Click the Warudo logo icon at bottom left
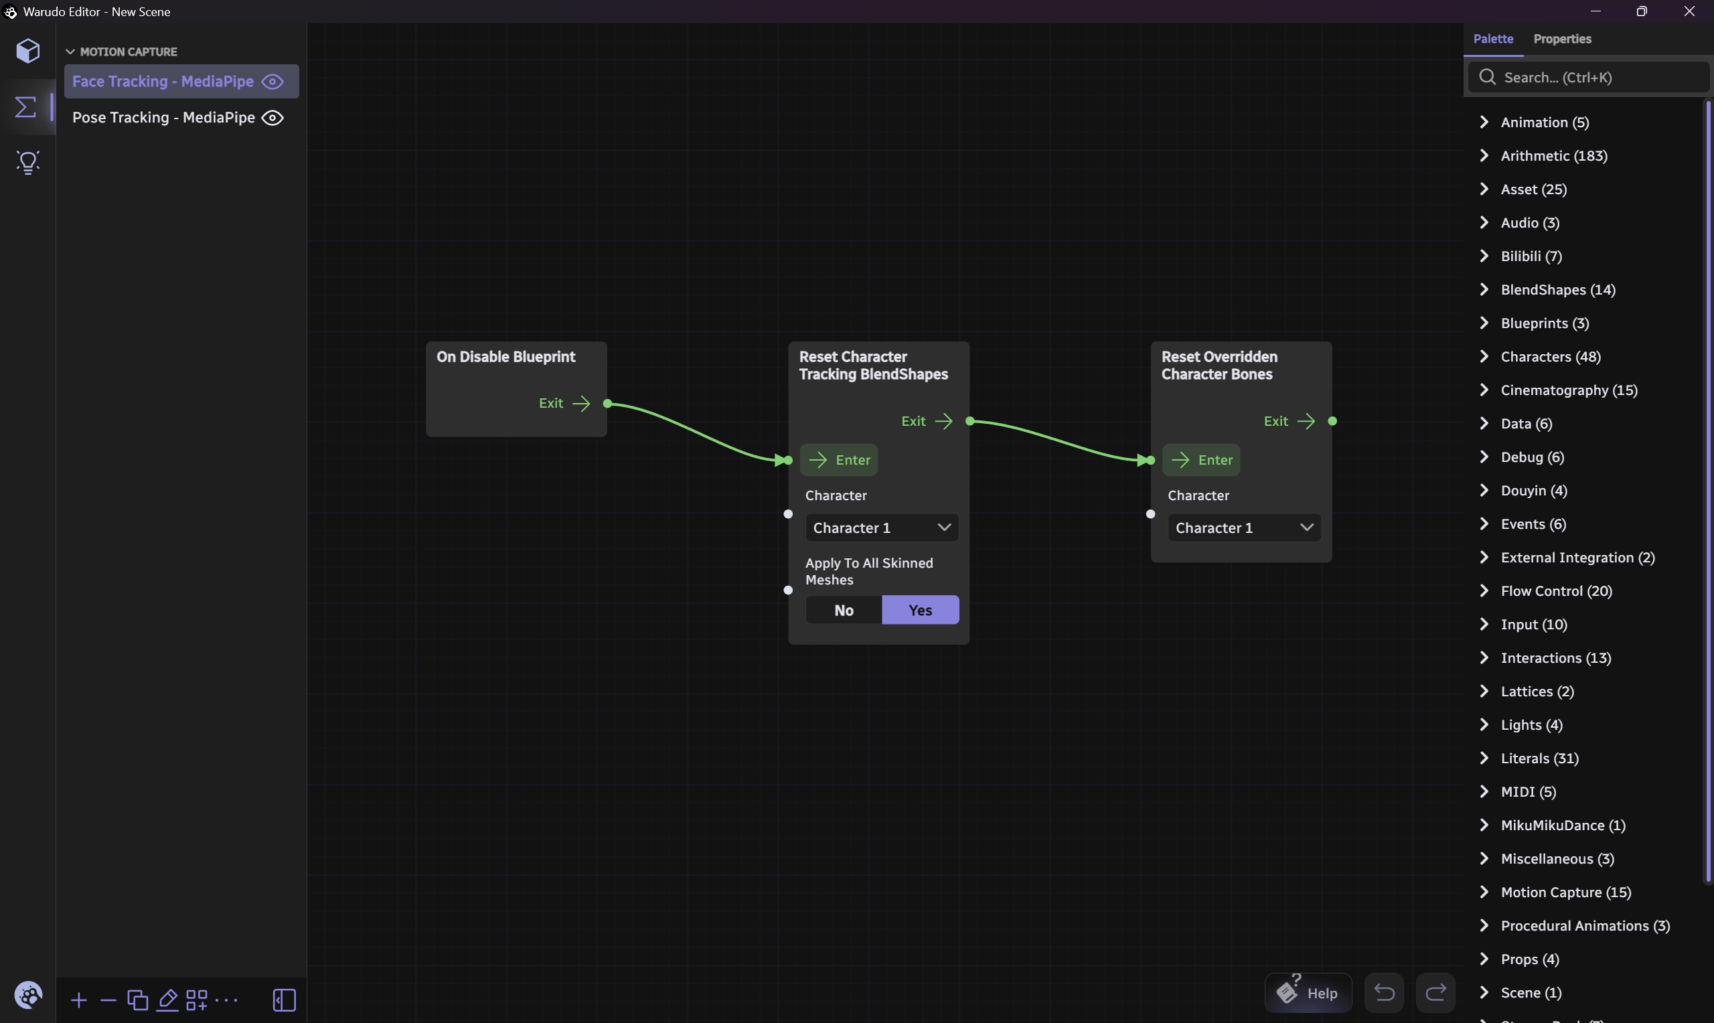The image size is (1714, 1023). [x=28, y=995]
